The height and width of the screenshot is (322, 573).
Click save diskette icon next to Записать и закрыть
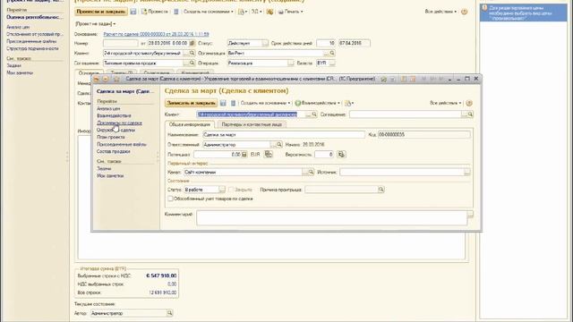pos(223,103)
